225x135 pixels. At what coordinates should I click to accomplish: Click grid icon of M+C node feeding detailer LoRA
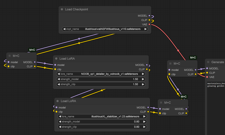[x=10, y=56]
